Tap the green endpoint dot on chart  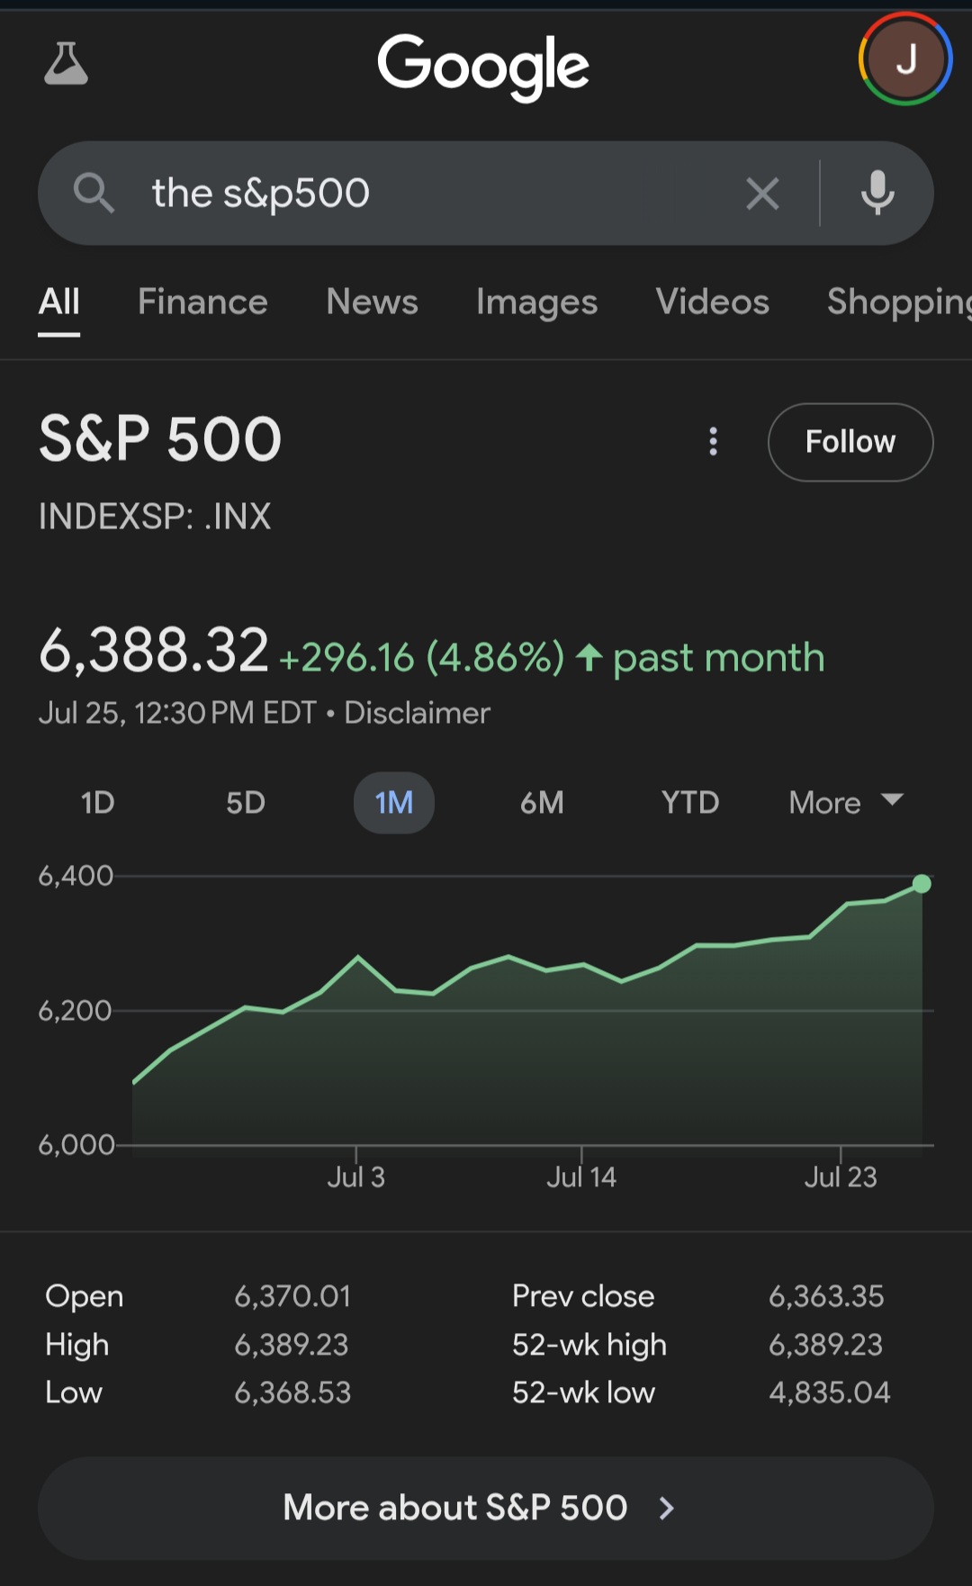coord(922,884)
